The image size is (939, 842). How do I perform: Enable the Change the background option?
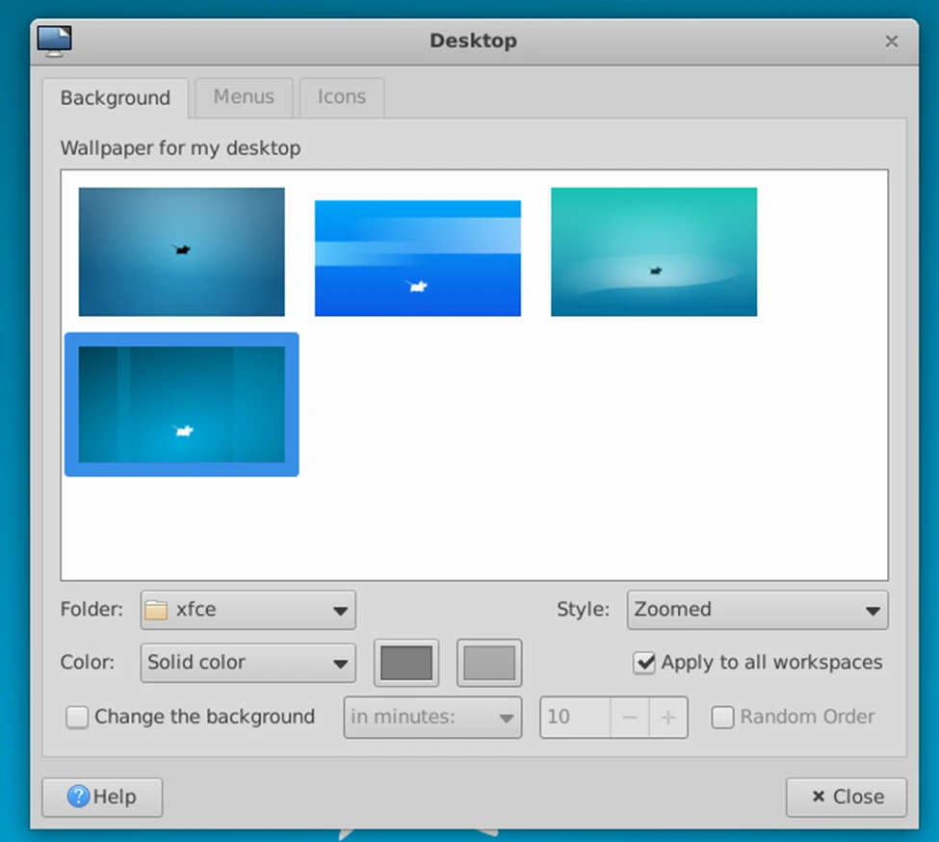[x=76, y=717]
